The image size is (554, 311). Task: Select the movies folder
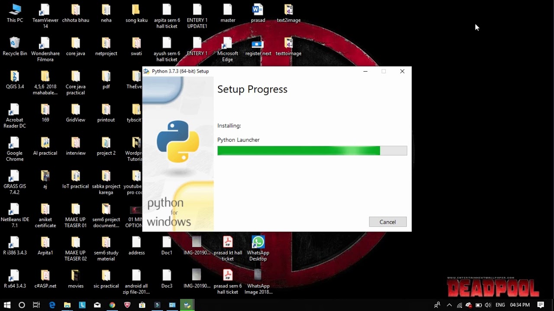[75, 279]
